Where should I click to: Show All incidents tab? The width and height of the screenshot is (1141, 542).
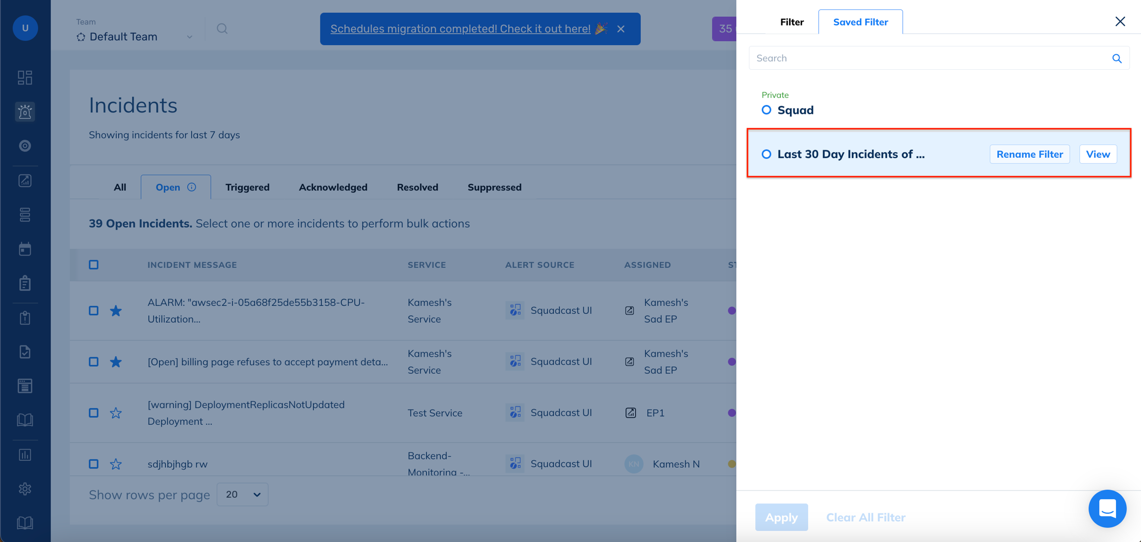pyautogui.click(x=120, y=187)
